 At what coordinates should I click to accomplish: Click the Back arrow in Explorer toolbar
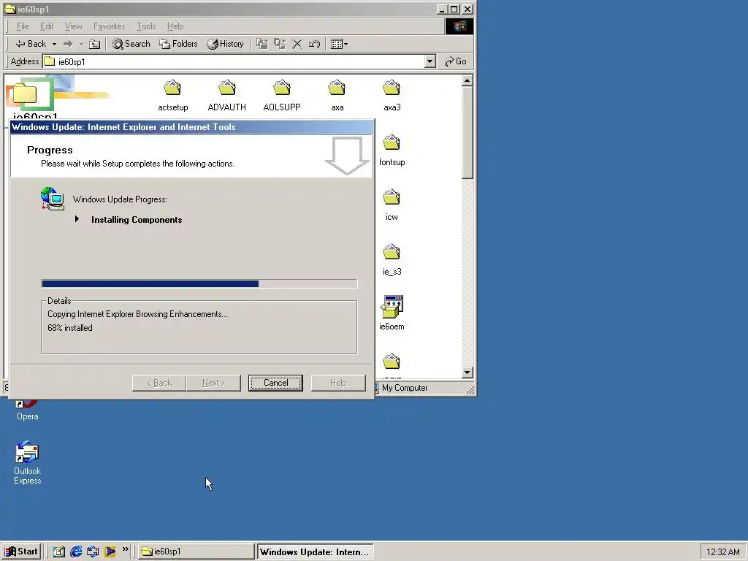click(x=31, y=44)
